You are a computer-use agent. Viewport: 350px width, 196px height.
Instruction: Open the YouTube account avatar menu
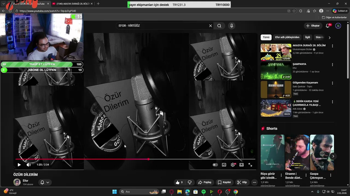[x=338, y=26]
